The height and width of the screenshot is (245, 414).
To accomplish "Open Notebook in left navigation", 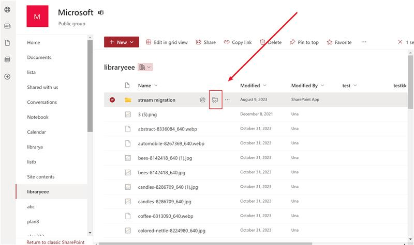I will pyautogui.click(x=38, y=117).
